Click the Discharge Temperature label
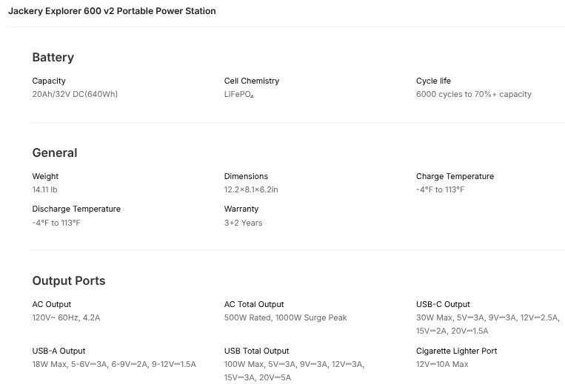Viewport: 565px width, 384px height. pos(76,209)
